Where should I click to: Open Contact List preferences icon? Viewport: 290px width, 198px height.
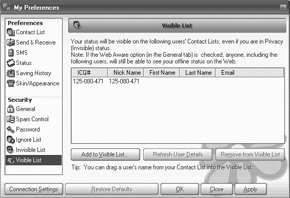click(x=11, y=32)
